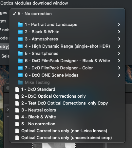132x148 pixels.
Task: Expand submenu arrow for Atmospheres
Action: click(119, 39)
